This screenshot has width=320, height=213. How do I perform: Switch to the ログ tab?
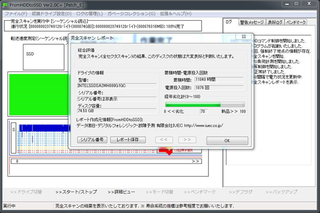pyautogui.click(x=229, y=22)
